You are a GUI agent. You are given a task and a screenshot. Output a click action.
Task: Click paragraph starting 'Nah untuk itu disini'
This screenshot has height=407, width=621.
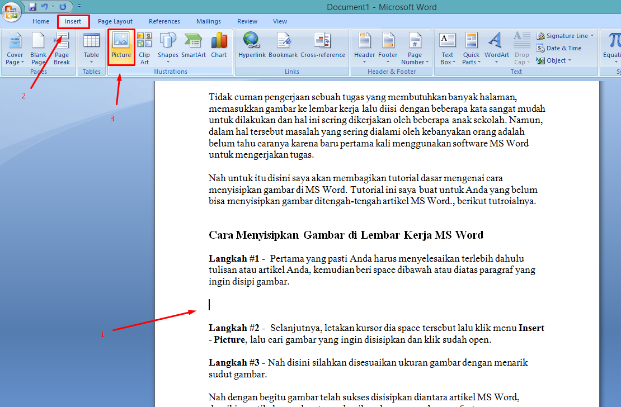click(x=373, y=190)
